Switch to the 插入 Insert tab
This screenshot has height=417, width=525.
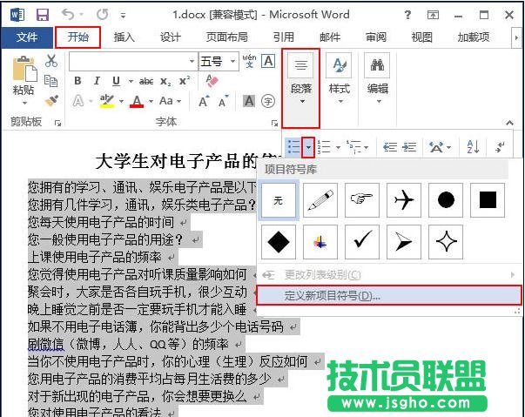[125, 37]
